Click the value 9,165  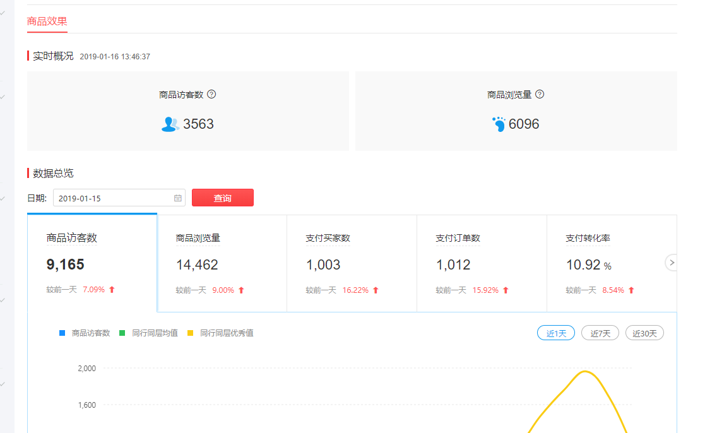(65, 264)
